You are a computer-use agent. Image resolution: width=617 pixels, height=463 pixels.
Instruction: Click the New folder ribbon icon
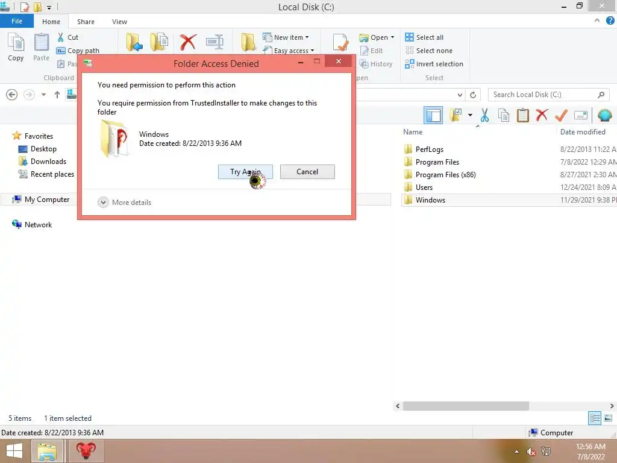click(248, 42)
